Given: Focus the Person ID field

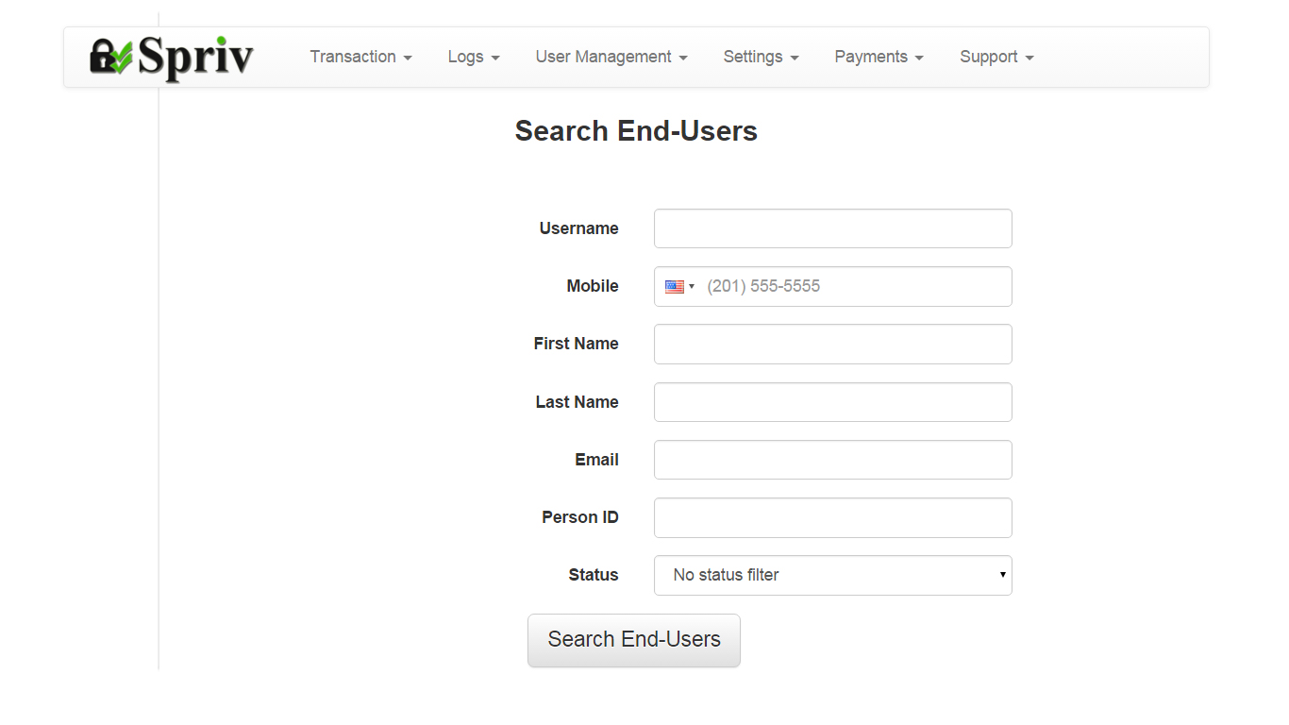Looking at the screenshot, I should coord(833,517).
